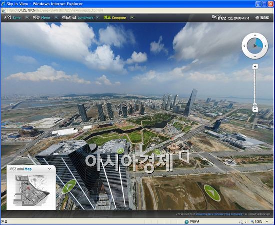Open the 메뉴 Menu item
275x225 pixels.
pos(41,18)
